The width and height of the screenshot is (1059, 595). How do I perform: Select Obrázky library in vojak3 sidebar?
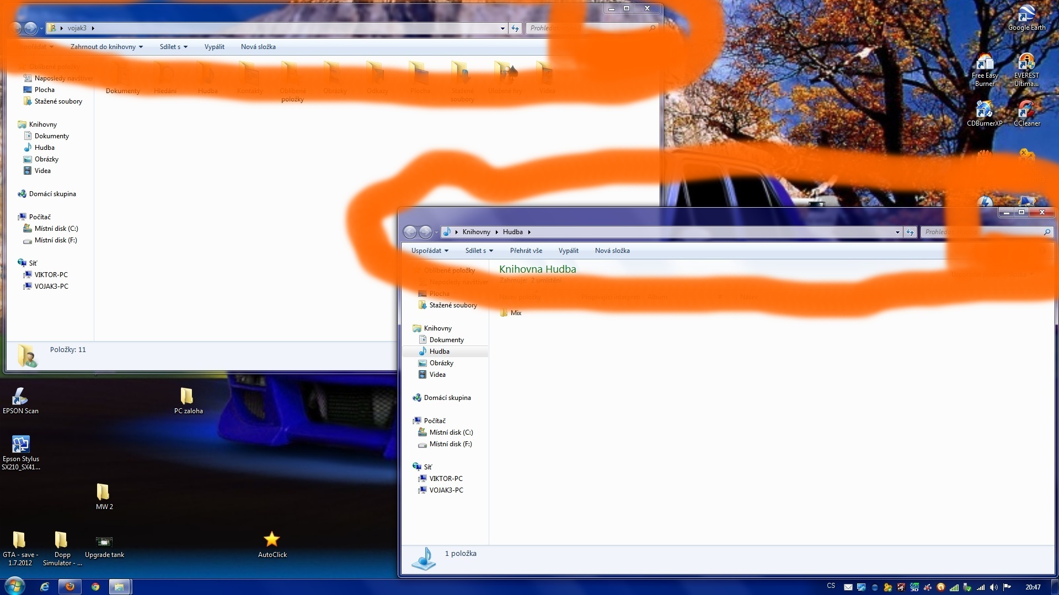[46, 159]
